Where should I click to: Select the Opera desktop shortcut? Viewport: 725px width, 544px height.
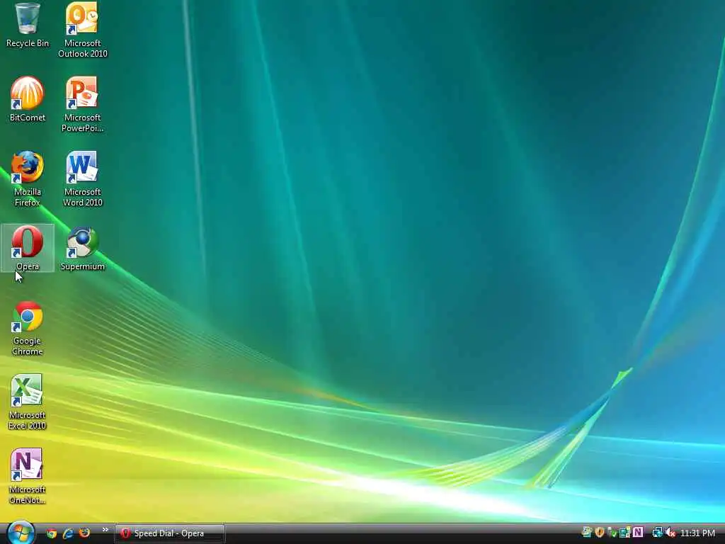click(x=28, y=249)
